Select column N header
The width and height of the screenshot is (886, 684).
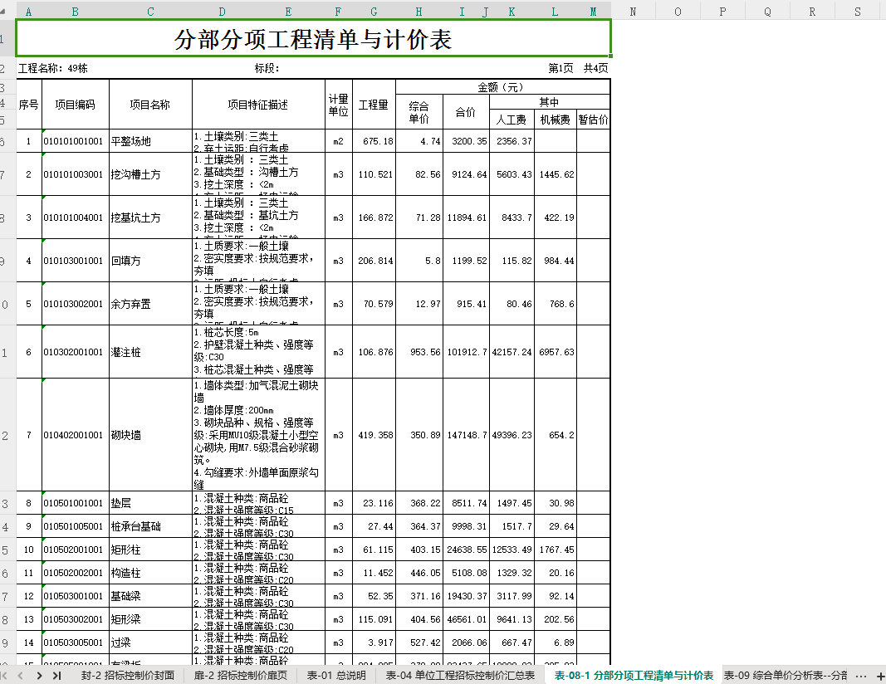(633, 12)
